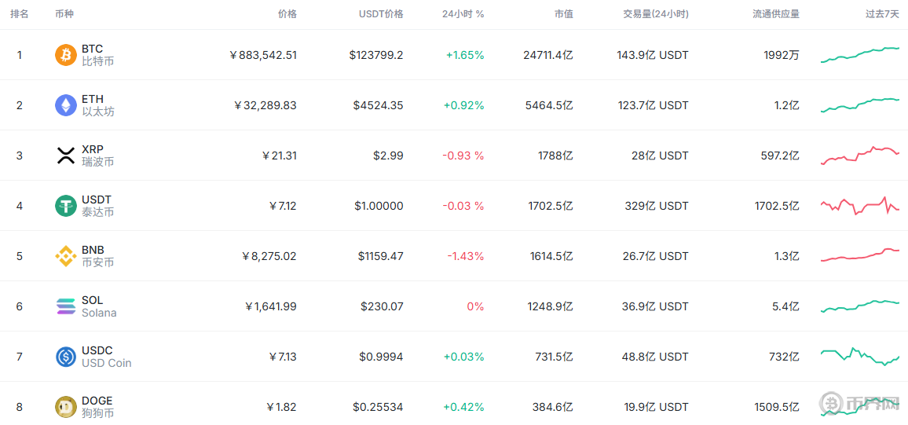This screenshot has height=425, width=908.
Task: Click the Ethereum ETH coin icon
Action: pyautogui.click(x=66, y=105)
